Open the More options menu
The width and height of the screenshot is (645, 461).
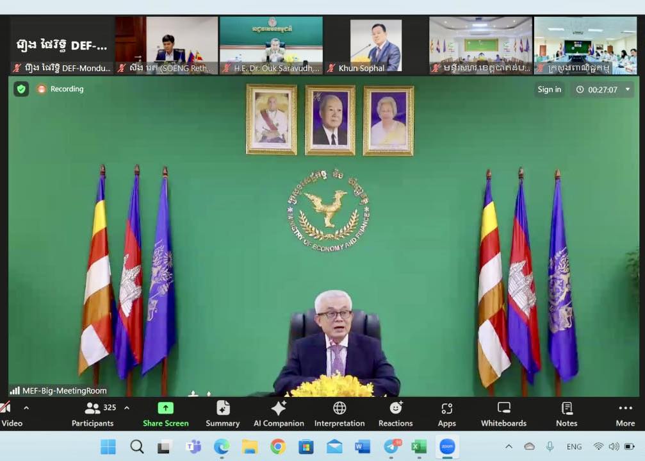625,414
